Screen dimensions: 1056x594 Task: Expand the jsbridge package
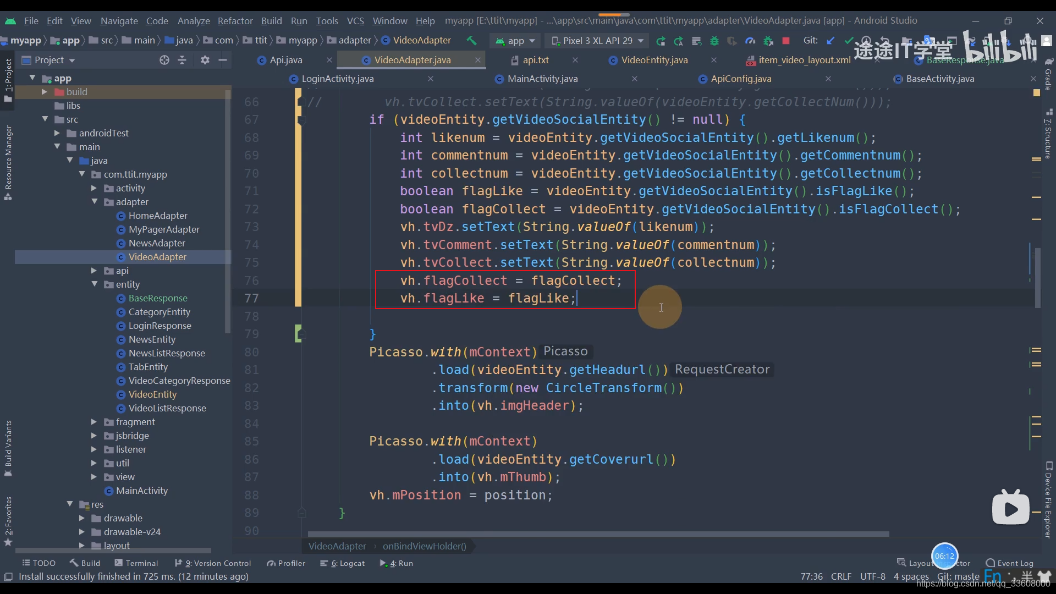pyautogui.click(x=94, y=436)
